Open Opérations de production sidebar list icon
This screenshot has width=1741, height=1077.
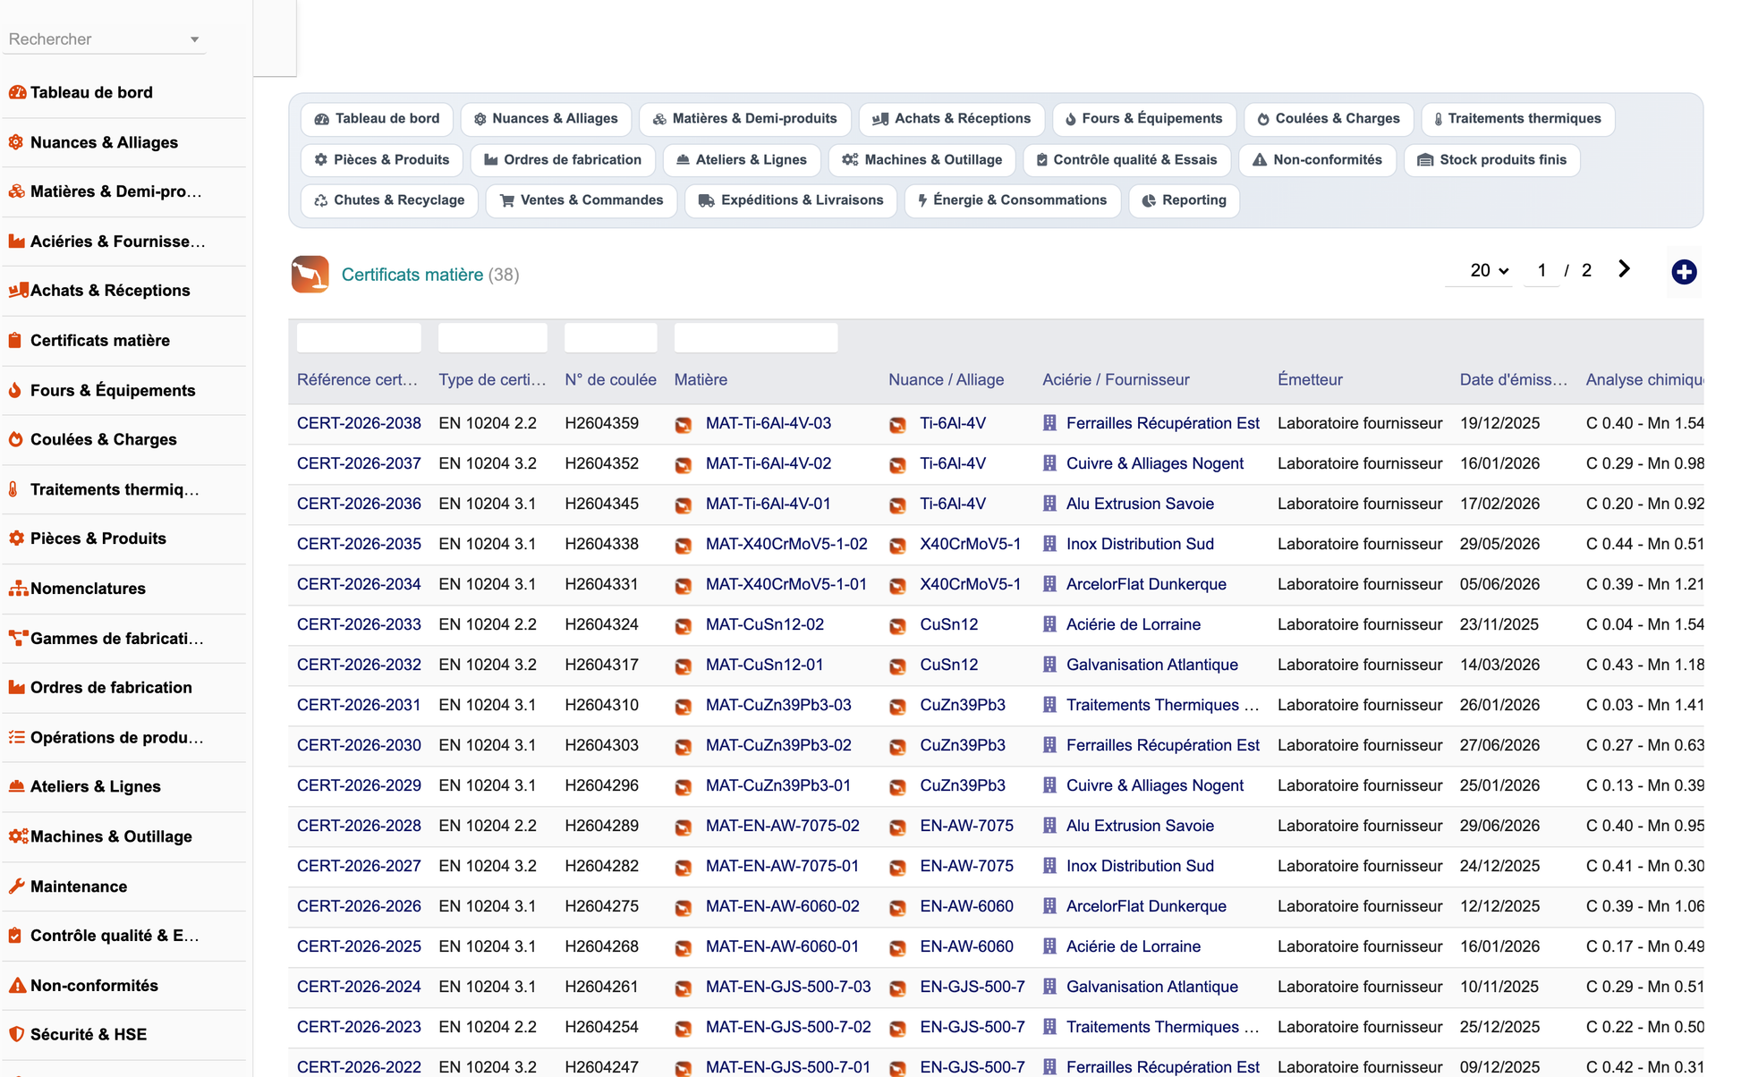(x=16, y=737)
